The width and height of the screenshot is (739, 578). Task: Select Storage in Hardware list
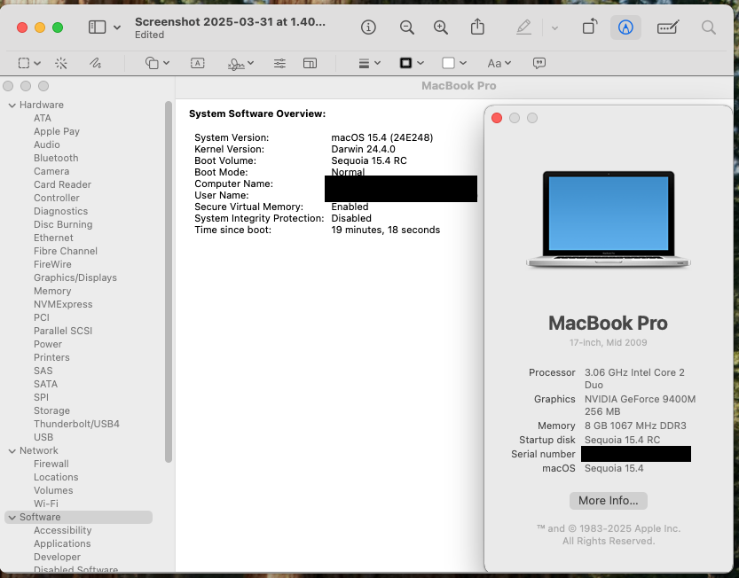click(51, 410)
